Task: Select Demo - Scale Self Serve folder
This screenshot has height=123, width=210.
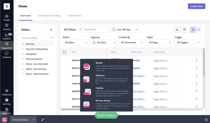Action: [38, 74]
